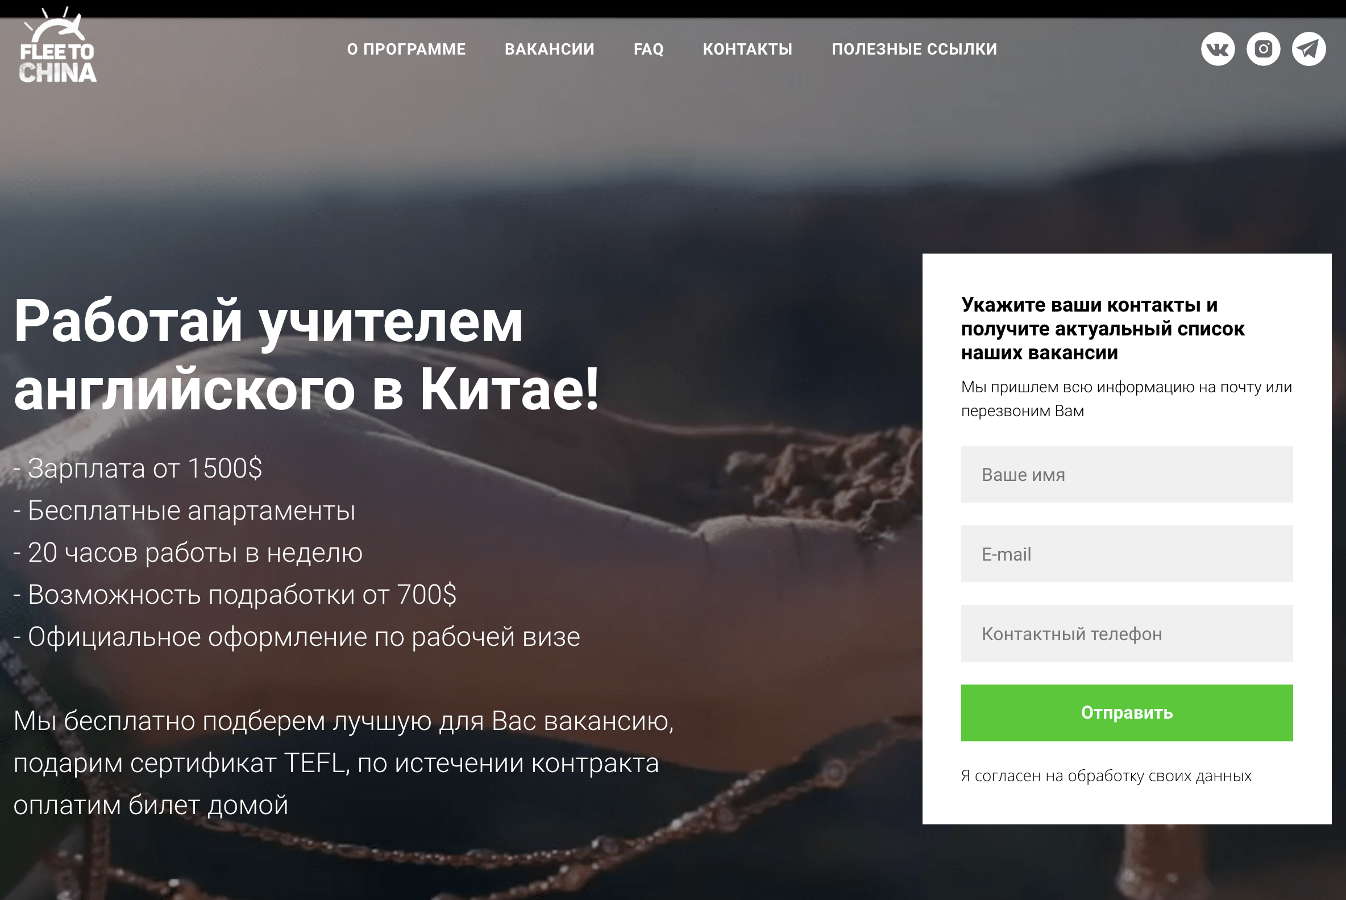Select the Контактный телефон field
This screenshot has height=900, width=1346.
coord(1127,634)
